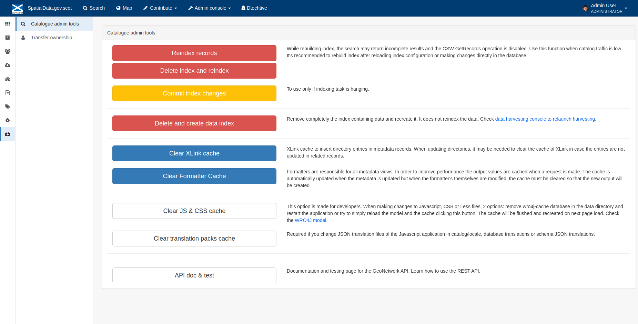This screenshot has height=324, width=638.
Task: Open the archive box sidebar icon
Action: pos(8,38)
